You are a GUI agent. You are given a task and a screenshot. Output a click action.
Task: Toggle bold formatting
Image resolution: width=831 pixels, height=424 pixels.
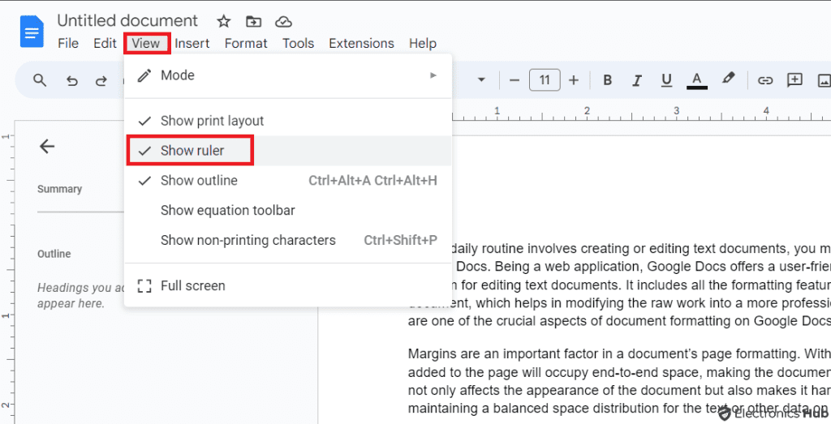607,80
